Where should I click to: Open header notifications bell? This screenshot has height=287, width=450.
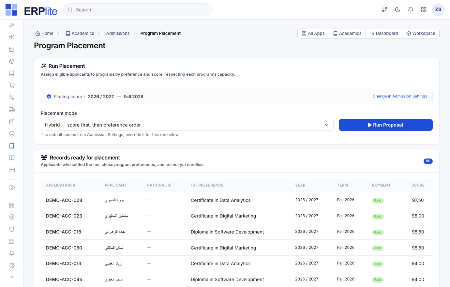coord(411,10)
